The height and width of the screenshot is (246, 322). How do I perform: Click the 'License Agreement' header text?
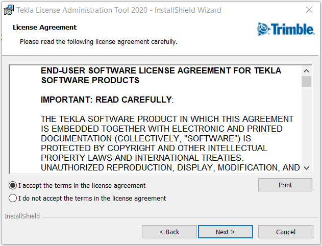tap(44, 28)
